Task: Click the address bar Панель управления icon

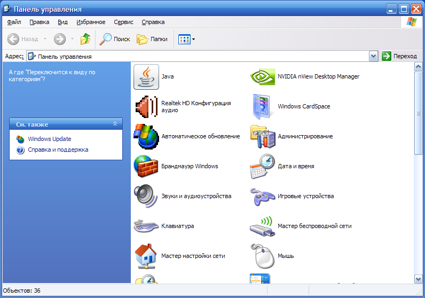Action: tap(32, 57)
